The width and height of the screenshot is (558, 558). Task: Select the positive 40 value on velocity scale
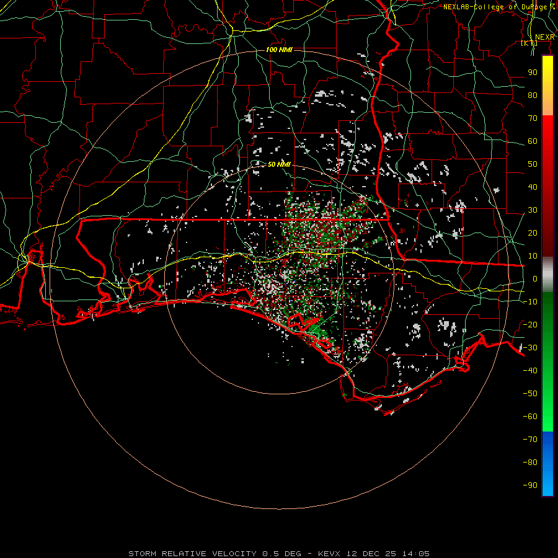coord(533,187)
